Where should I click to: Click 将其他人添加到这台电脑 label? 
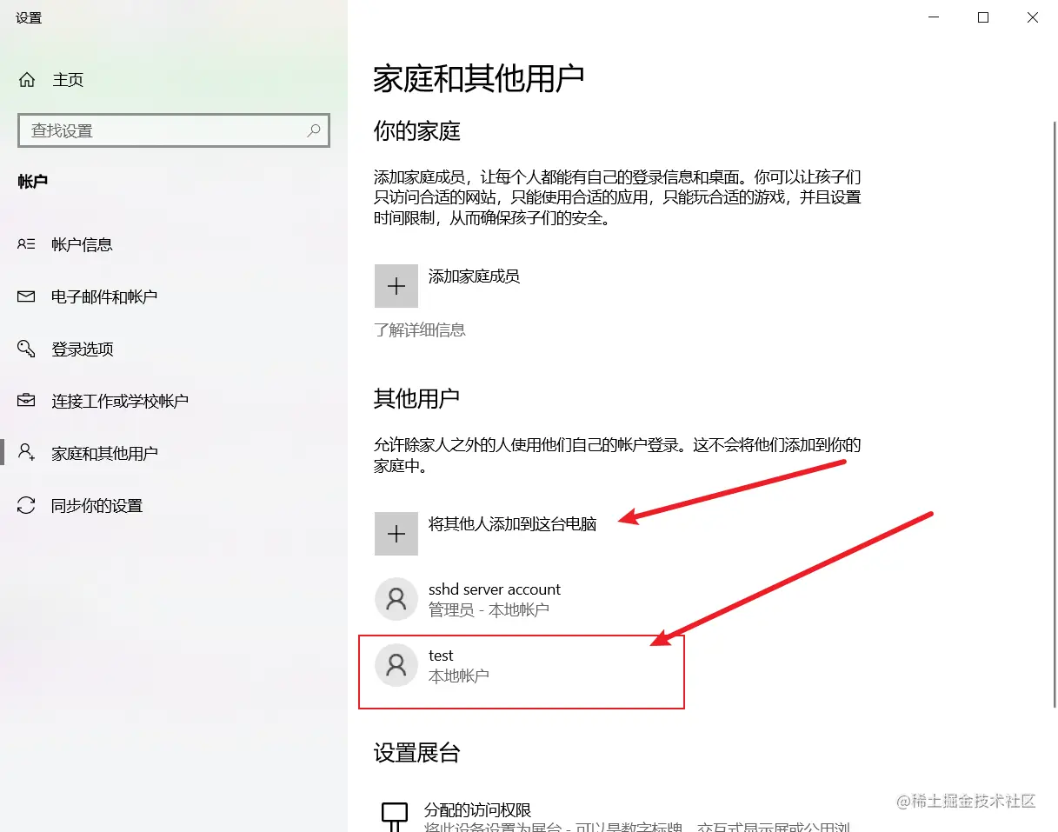click(513, 524)
